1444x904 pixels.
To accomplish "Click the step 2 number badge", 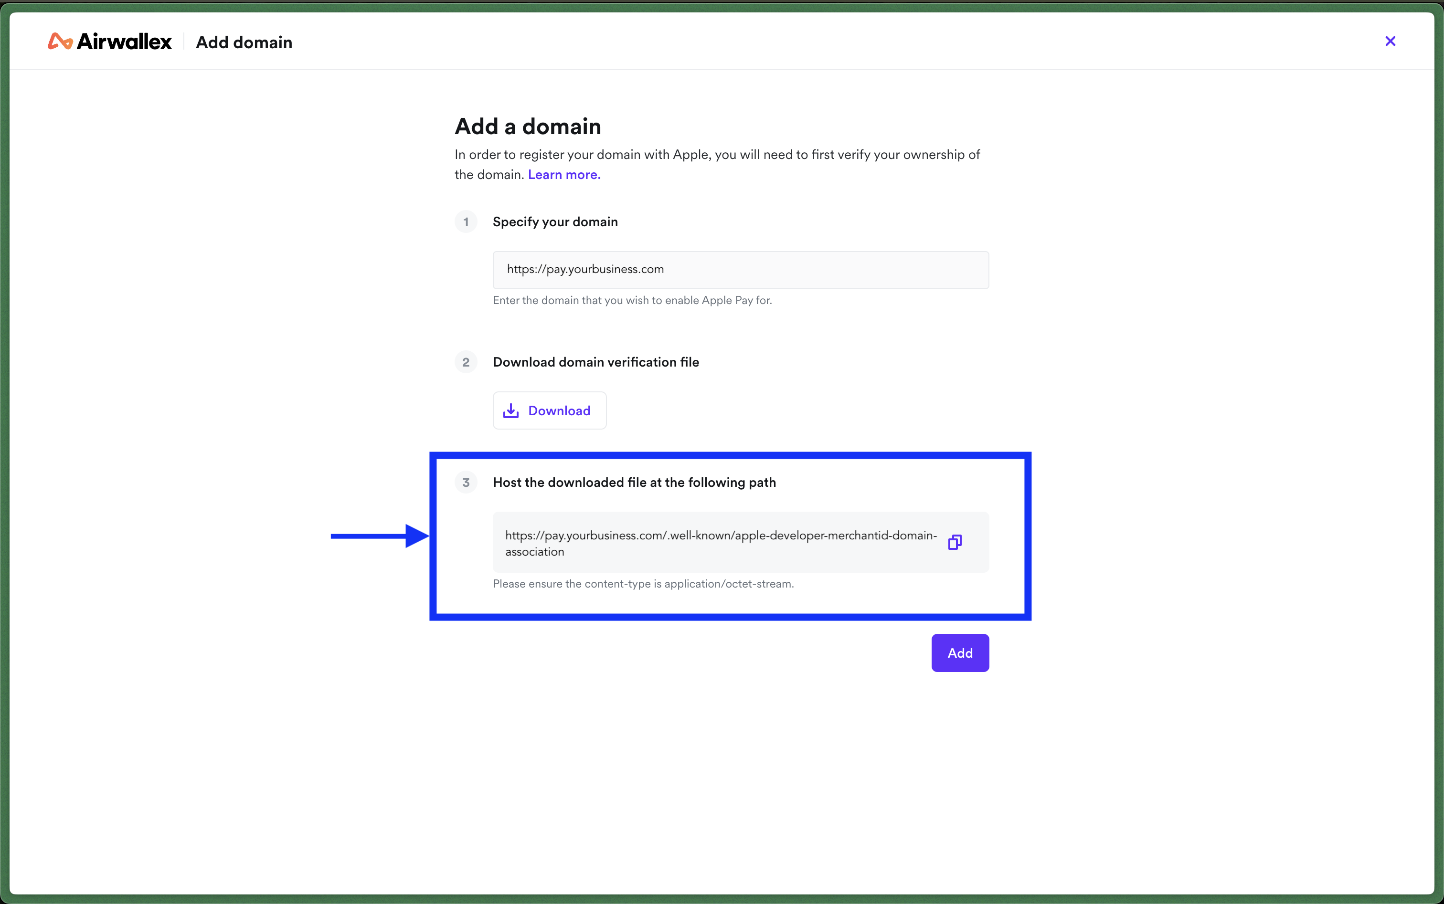I will coord(466,362).
